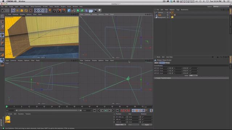Open the Tools menu
Image resolution: width=232 pixels, height=130 pixels.
pyautogui.click(x=51, y=6)
